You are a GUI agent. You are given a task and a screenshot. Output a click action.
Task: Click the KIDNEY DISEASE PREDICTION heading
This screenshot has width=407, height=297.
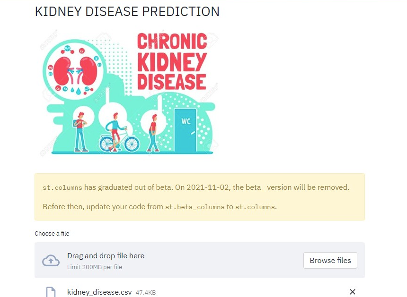click(x=127, y=11)
